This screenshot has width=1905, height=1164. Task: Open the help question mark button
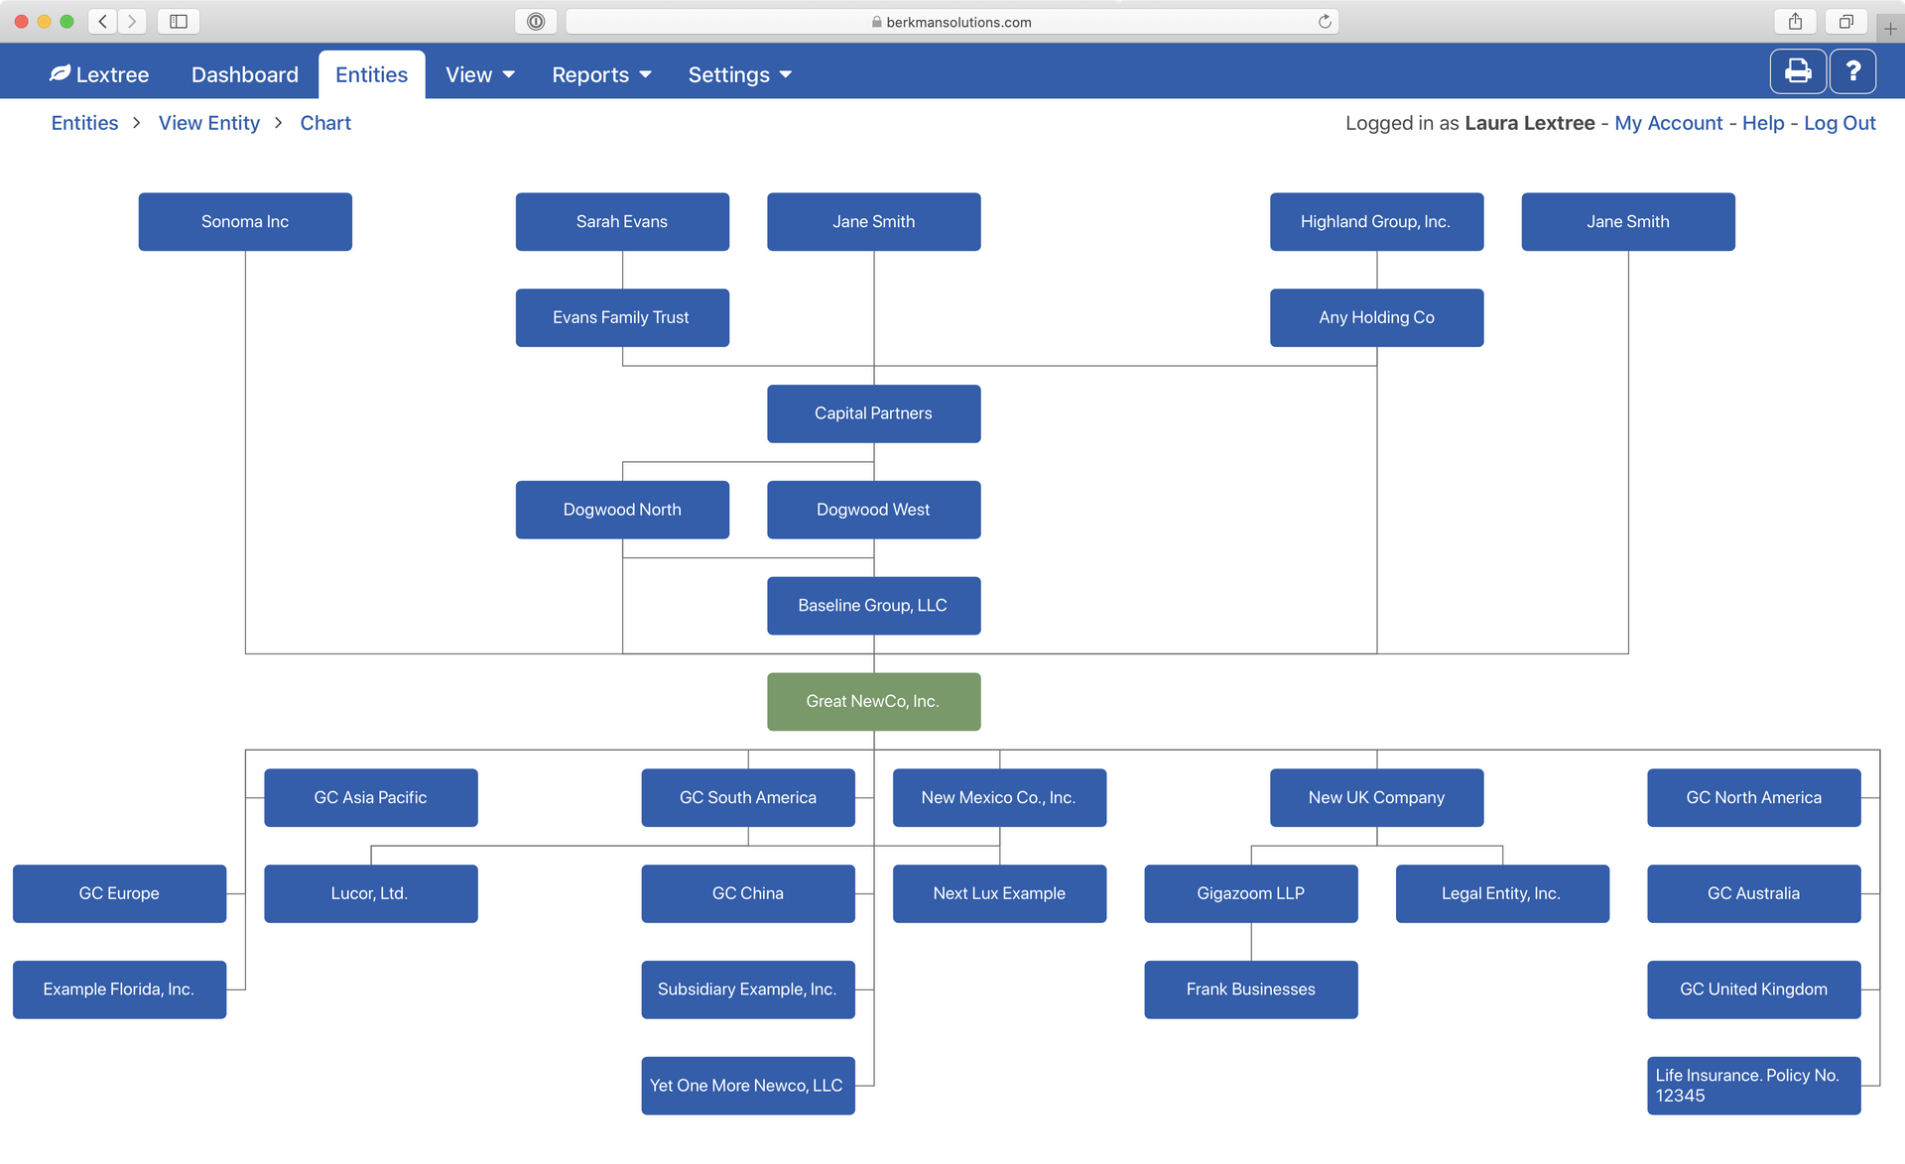(1852, 71)
